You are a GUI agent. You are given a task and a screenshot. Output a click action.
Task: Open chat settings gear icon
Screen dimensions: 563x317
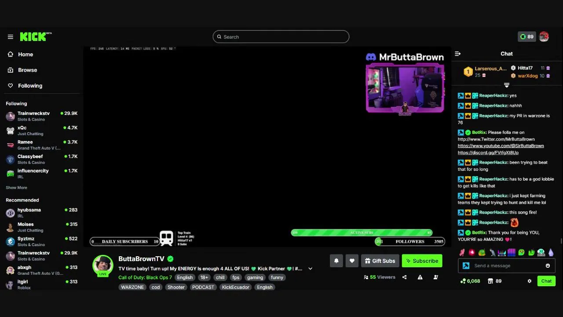[530, 281]
